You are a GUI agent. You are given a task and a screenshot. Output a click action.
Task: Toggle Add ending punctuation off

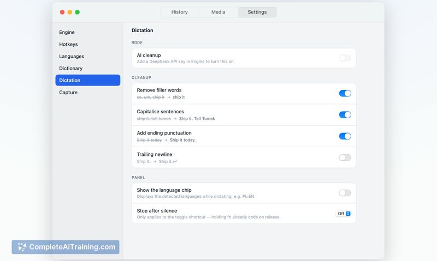coord(345,136)
